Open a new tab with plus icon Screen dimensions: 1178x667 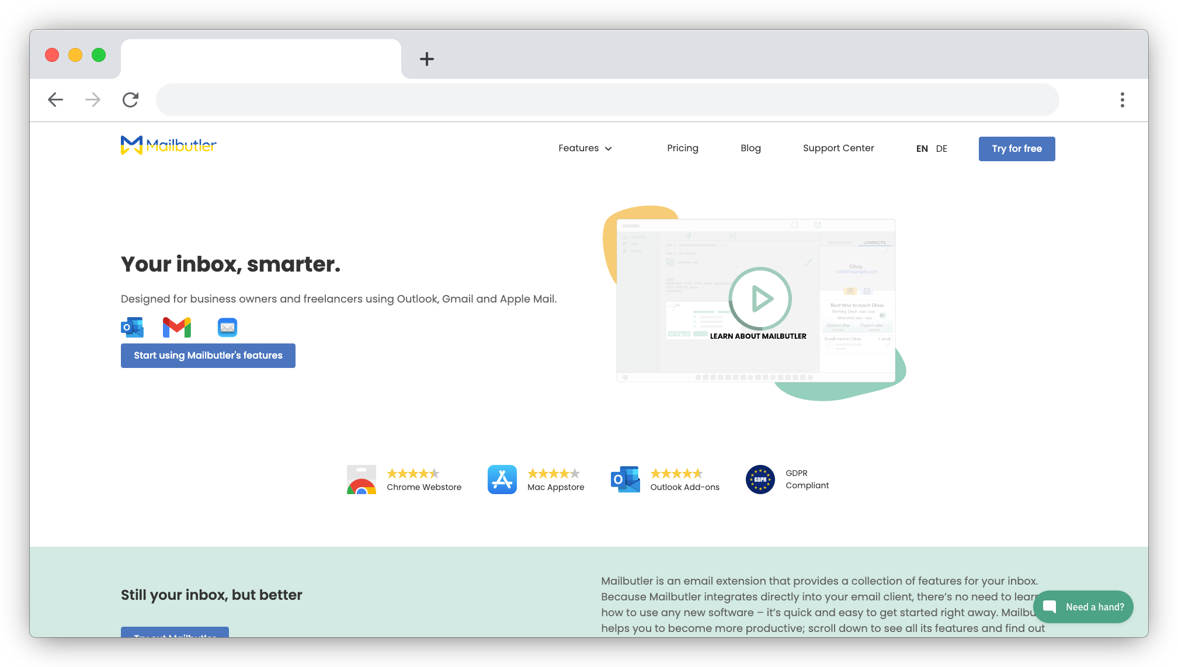[x=427, y=59]
